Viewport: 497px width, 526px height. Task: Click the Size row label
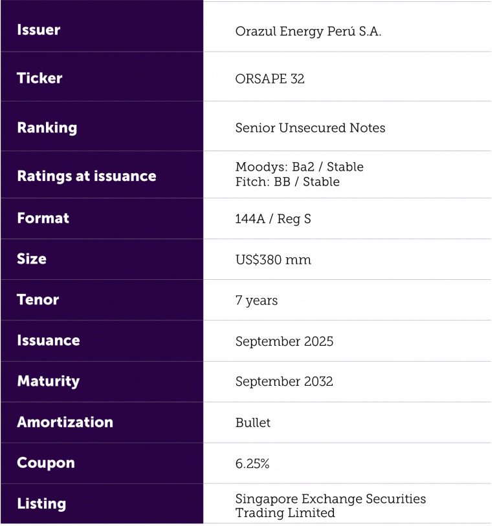pos(32,258)
